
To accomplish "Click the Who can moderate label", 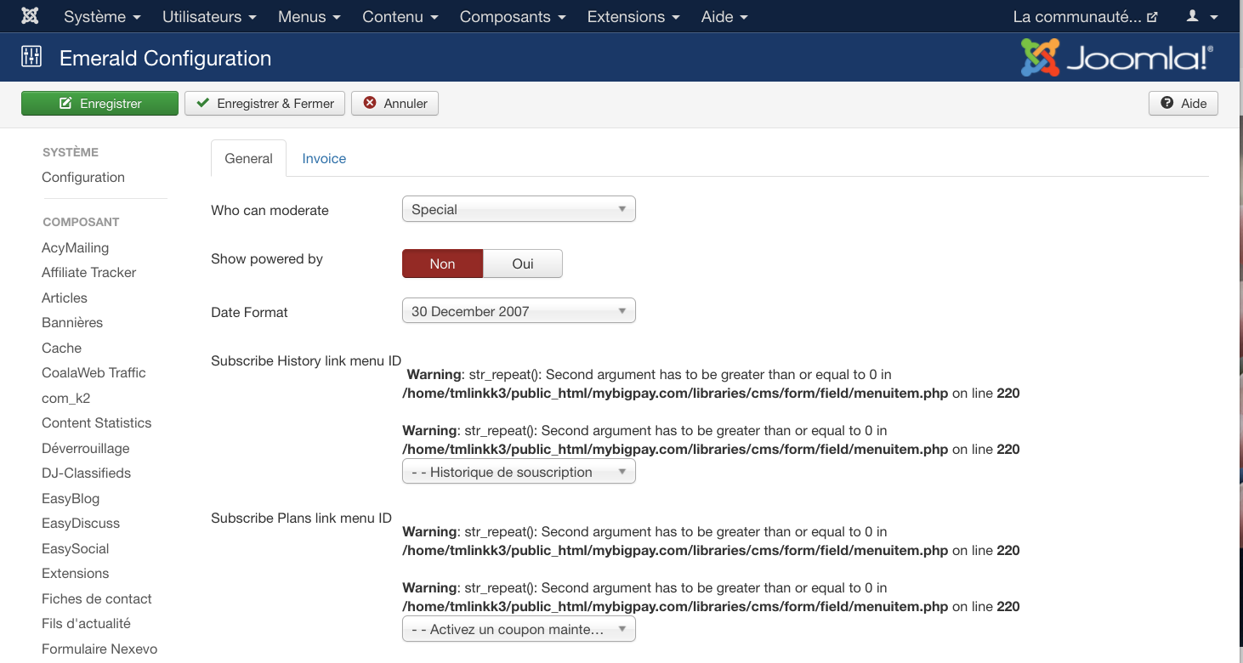I will (270, 210).
